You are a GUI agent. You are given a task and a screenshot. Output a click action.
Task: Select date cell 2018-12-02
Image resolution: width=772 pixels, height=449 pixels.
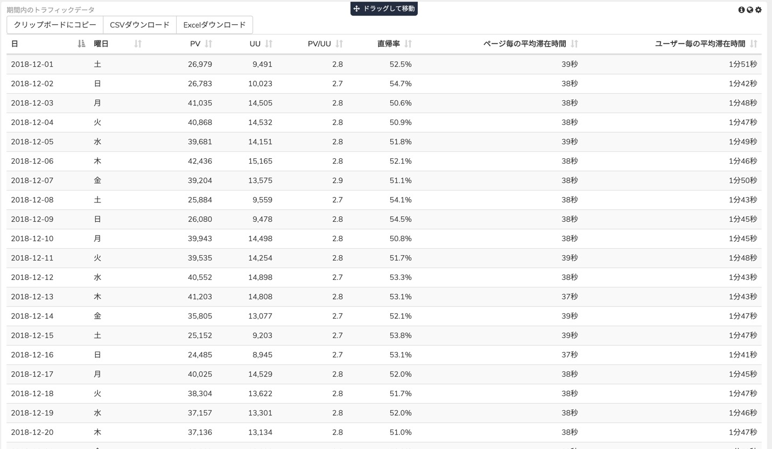coord(32,83)
